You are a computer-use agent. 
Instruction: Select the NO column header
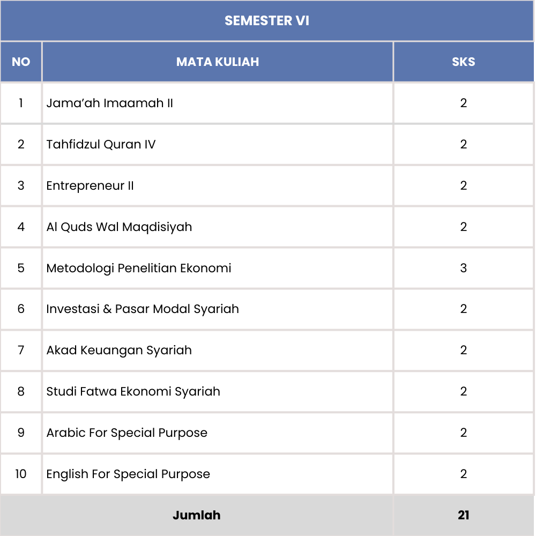[21, 62]
